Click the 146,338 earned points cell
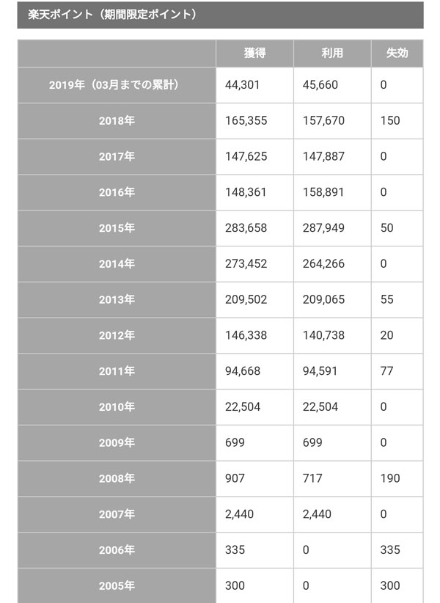Image resolution: width=440 pixels, height=603 pixels. [x=246, y=335]
